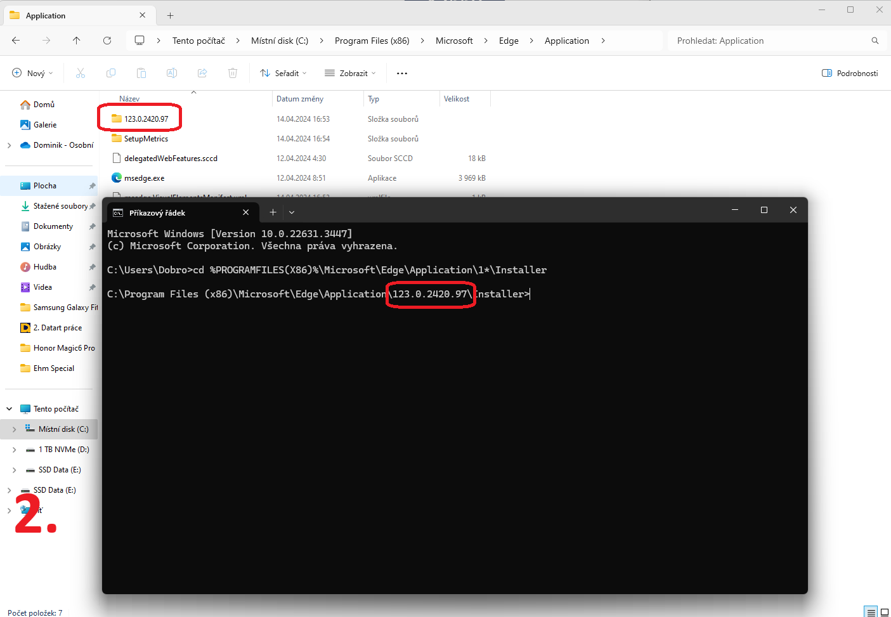Click the Edge breadcrumb segment
The height and width of the screenshot is (617, 891).
pos(509,41)
